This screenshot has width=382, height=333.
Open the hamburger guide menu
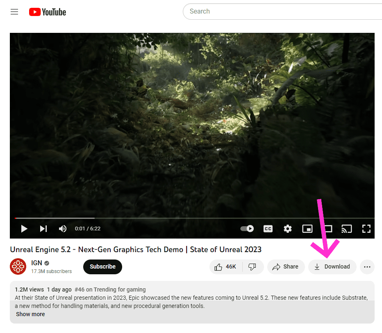coord(14,12)
